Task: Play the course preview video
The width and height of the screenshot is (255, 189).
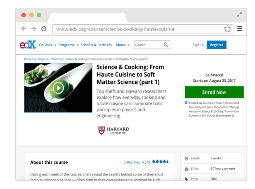Action: tap(58, 88)
